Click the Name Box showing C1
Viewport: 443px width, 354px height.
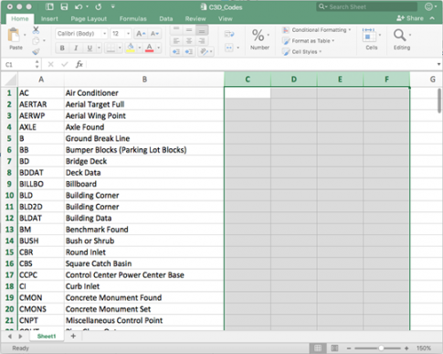(x=19, y=64)
